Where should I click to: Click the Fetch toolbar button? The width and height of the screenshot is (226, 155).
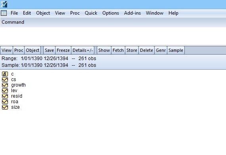[118, 50]
